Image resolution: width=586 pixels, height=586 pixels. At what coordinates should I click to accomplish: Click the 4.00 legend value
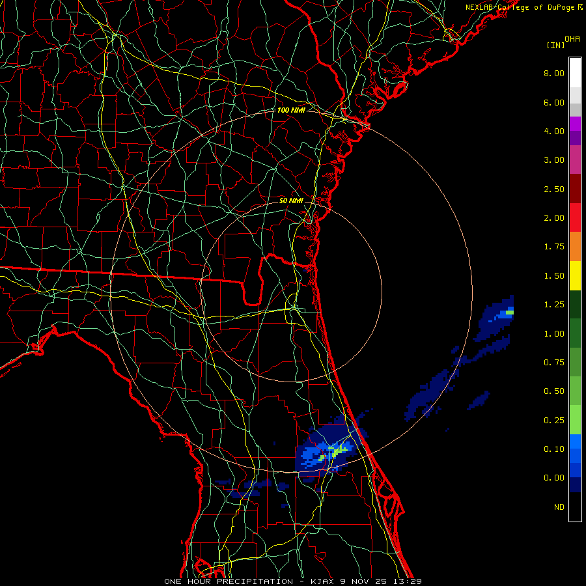click(554, 131)
